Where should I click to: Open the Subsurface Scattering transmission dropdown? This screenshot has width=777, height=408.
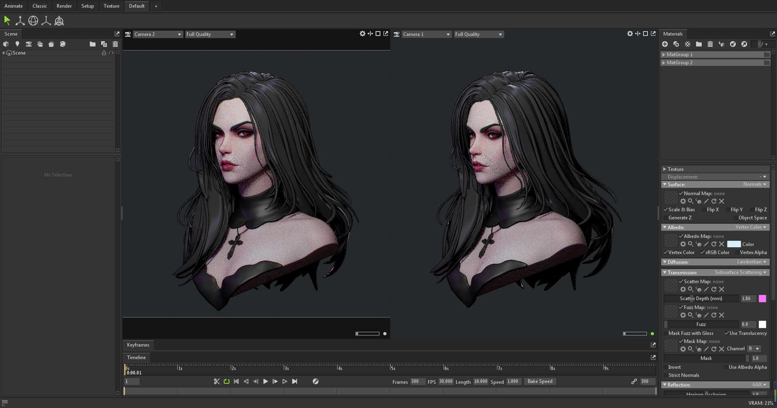(740, 273)
